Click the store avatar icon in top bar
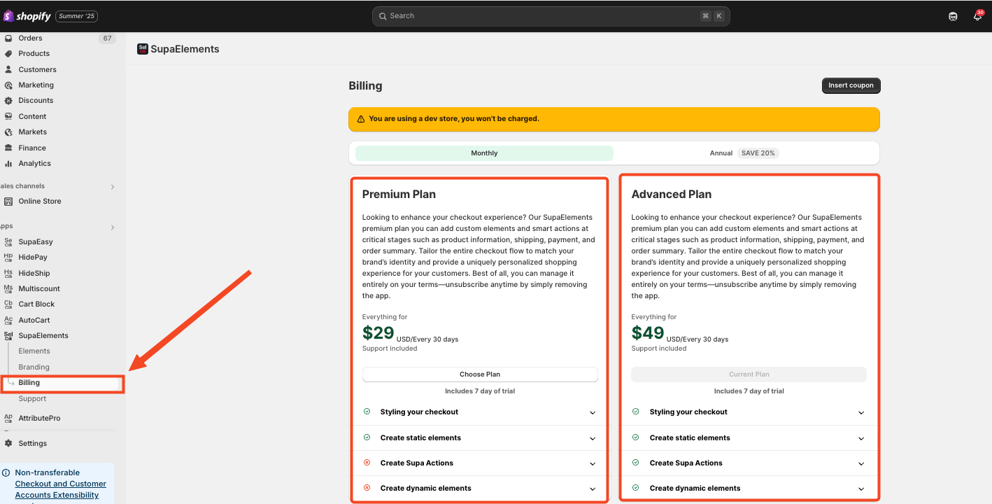This screenshot has height=504, width=992. 953,16
